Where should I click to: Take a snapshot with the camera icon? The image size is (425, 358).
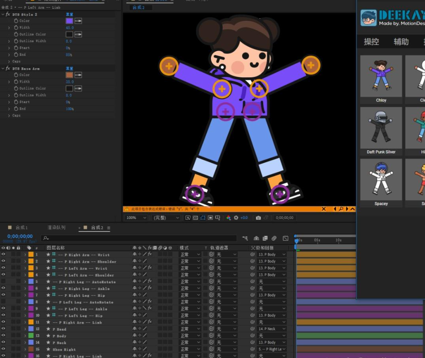pos(258,218)
